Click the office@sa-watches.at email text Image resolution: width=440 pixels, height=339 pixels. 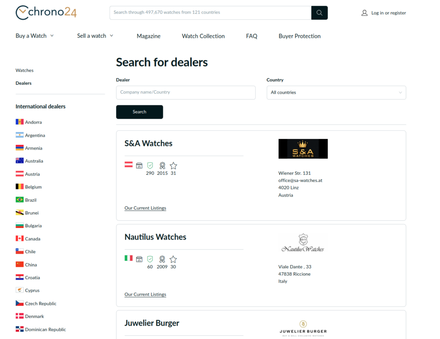click(x=300, y=180)
